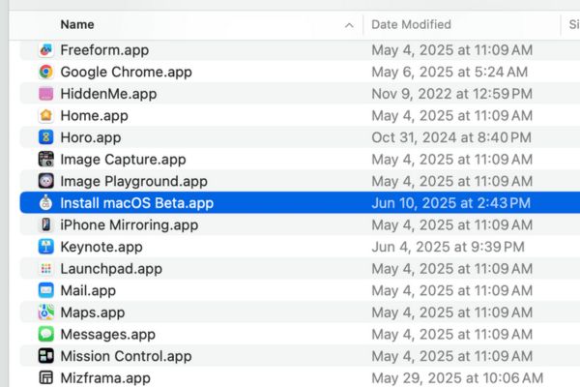Click the iPhone Mirroring app icon
This screenshot has height=387, width=580.
pos(45,224)
